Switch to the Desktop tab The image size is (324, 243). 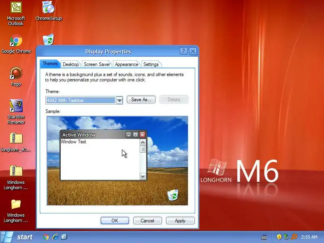tap(70, 64)
